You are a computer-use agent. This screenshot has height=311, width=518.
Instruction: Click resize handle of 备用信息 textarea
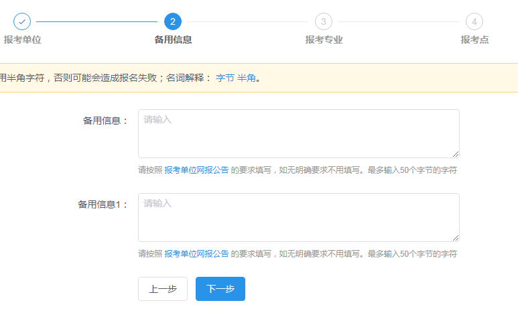coord(456,154)
